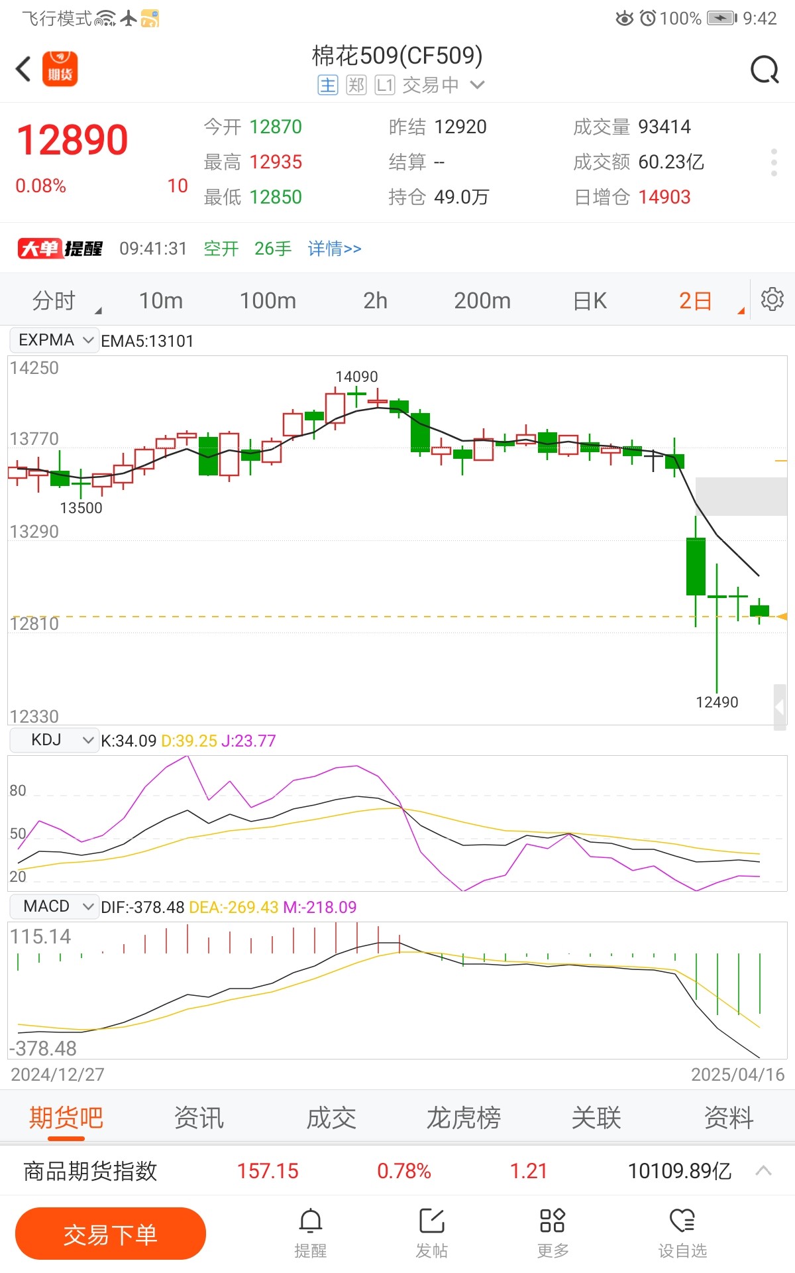
Task: Tap the 日增仓 14903 value
Action: 664,197
